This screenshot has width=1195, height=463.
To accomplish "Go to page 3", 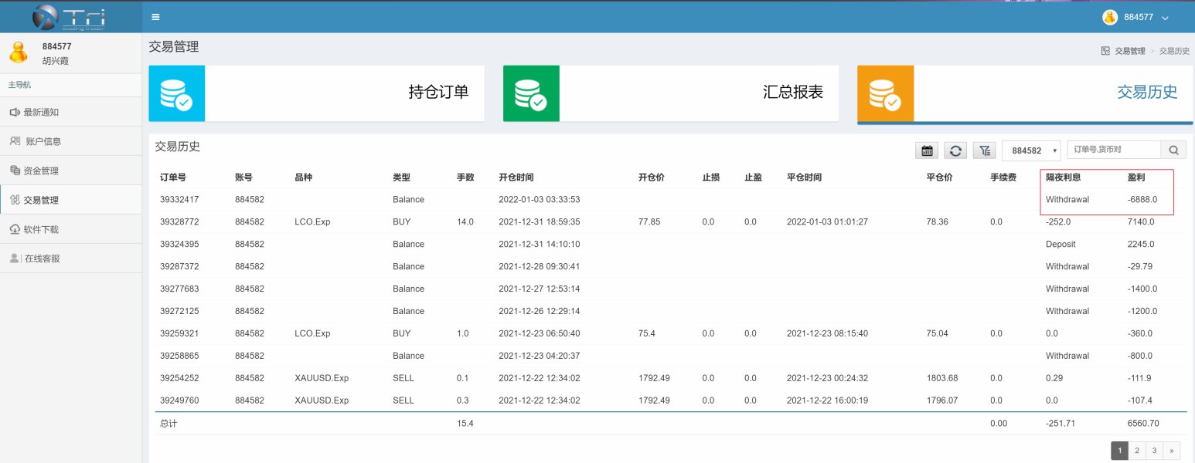I will [1153, 451].
